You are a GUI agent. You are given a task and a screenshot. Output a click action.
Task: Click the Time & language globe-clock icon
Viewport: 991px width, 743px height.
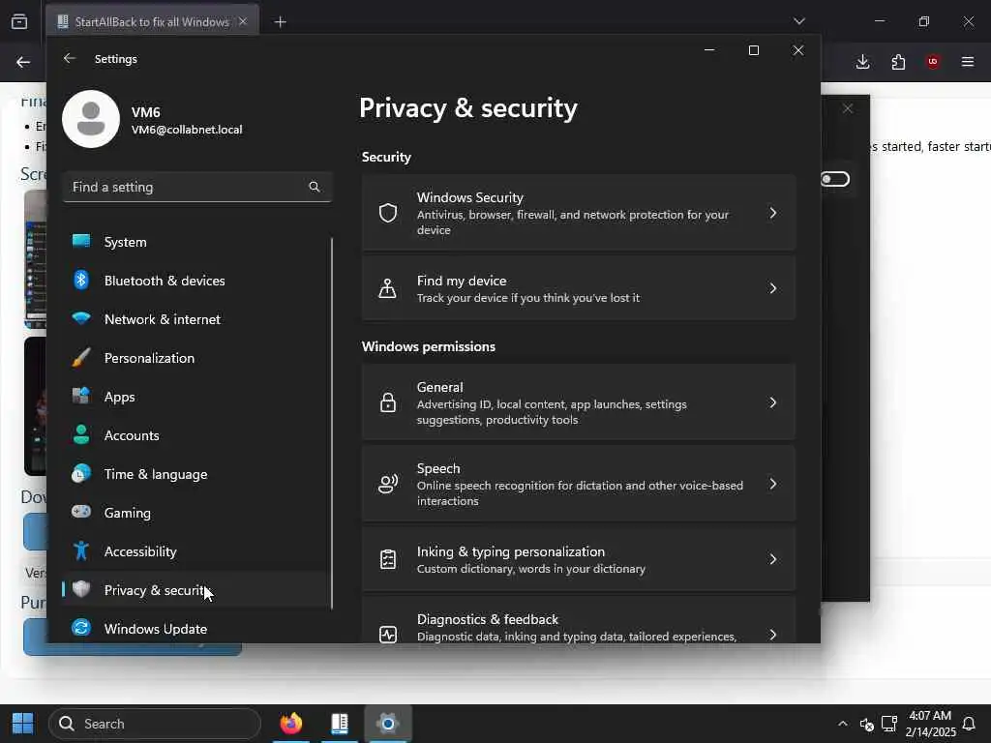point(81,473)
